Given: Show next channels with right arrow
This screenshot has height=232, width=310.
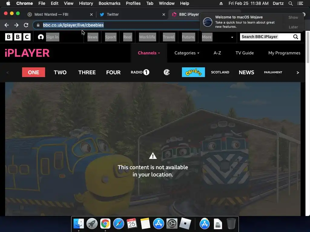Looking at the screenshot, I should click(298, 72).
